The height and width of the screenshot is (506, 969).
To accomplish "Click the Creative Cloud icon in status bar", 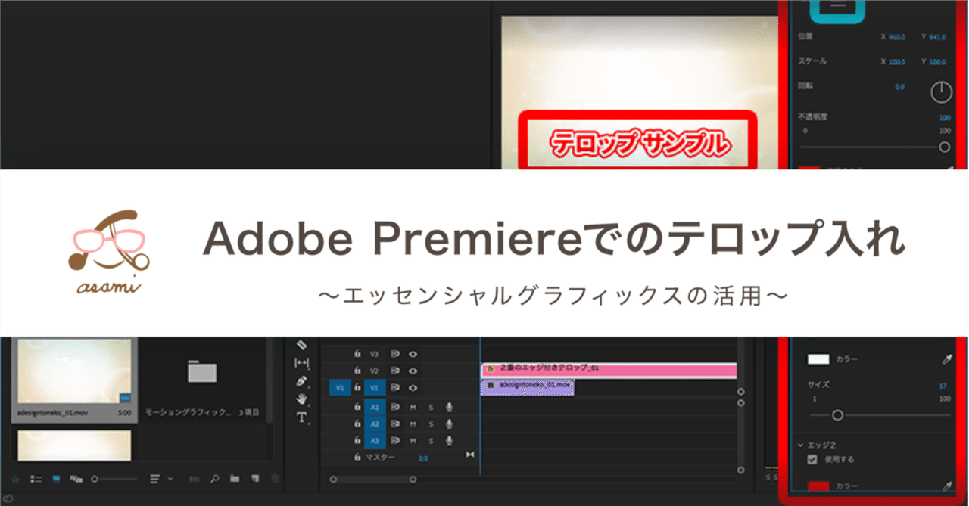I will [8, 498].
